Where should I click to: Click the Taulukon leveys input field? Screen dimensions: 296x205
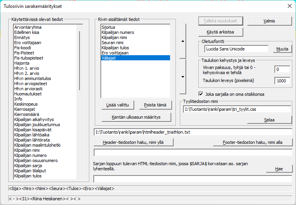(282, 81)
